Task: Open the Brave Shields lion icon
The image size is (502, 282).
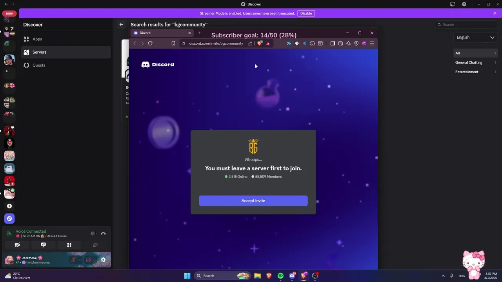Action: click(260, 43)
